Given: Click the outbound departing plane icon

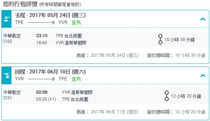Looking at the screenshot, I should pos(7,19).
